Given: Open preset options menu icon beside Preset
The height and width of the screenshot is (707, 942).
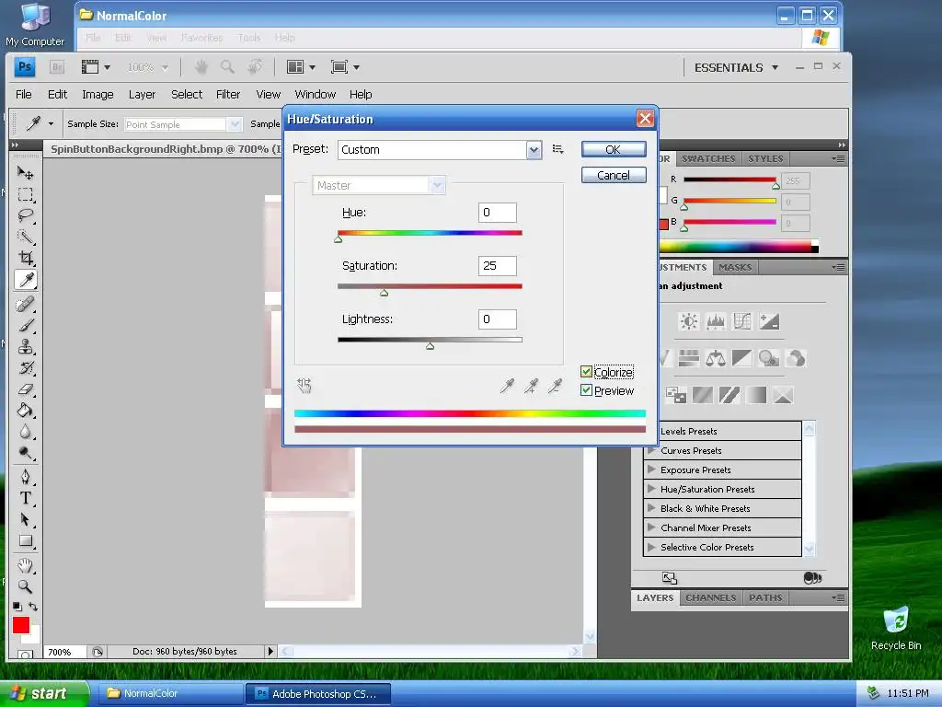Looking at the screenshot, I should [558, 149].
